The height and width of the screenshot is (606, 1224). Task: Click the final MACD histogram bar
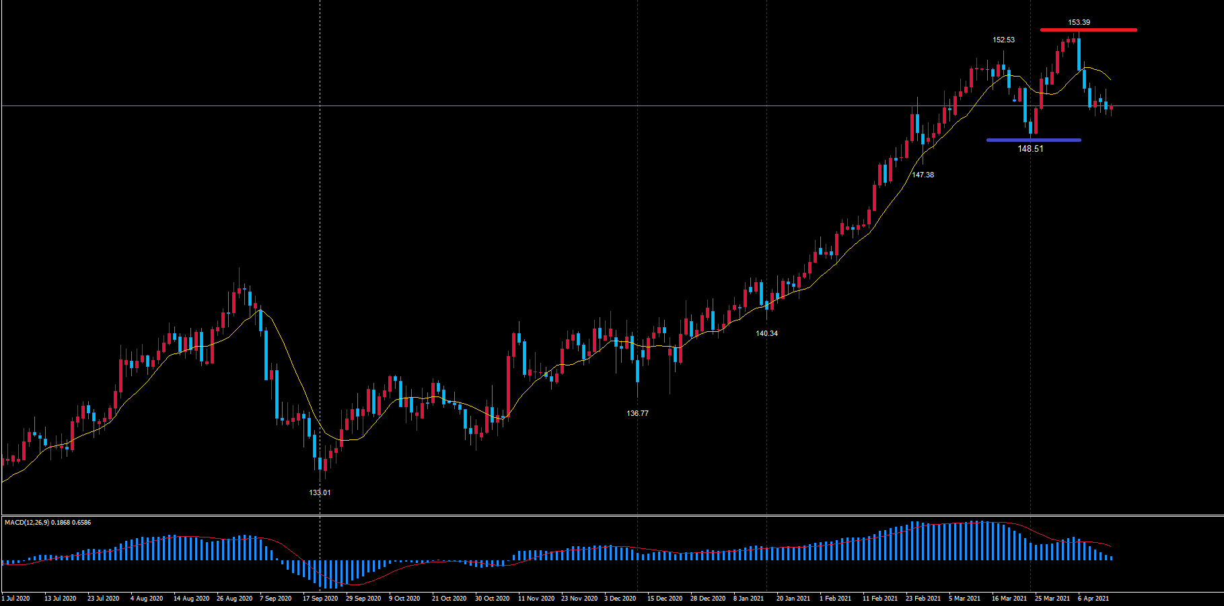coord(1111,558)
